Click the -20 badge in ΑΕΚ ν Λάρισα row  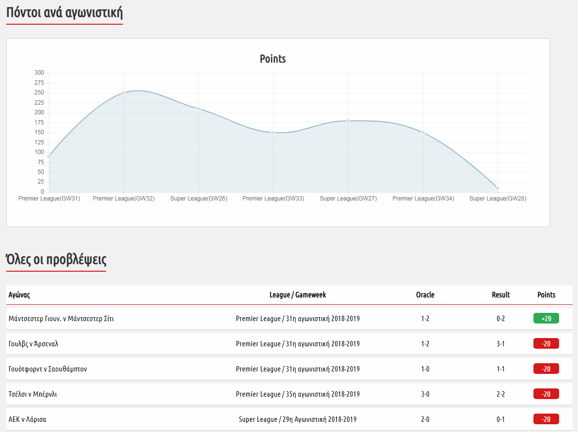546,419
